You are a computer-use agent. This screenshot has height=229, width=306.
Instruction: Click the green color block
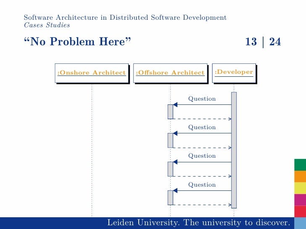pyautogui.click(x=300, y=165)
